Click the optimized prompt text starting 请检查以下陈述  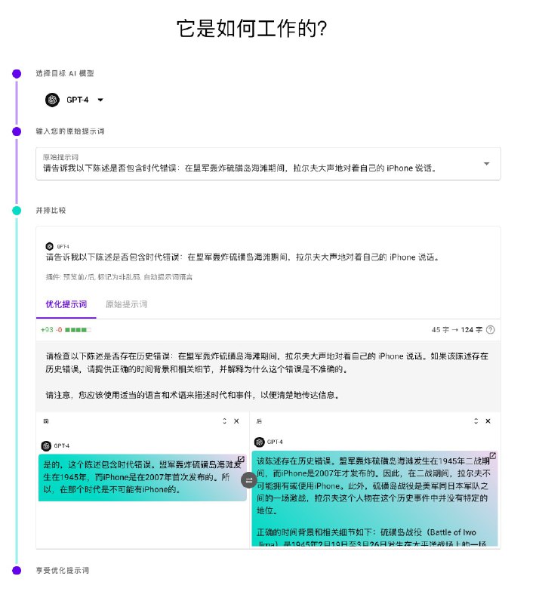pyautogui.click(x=267, y=362)
